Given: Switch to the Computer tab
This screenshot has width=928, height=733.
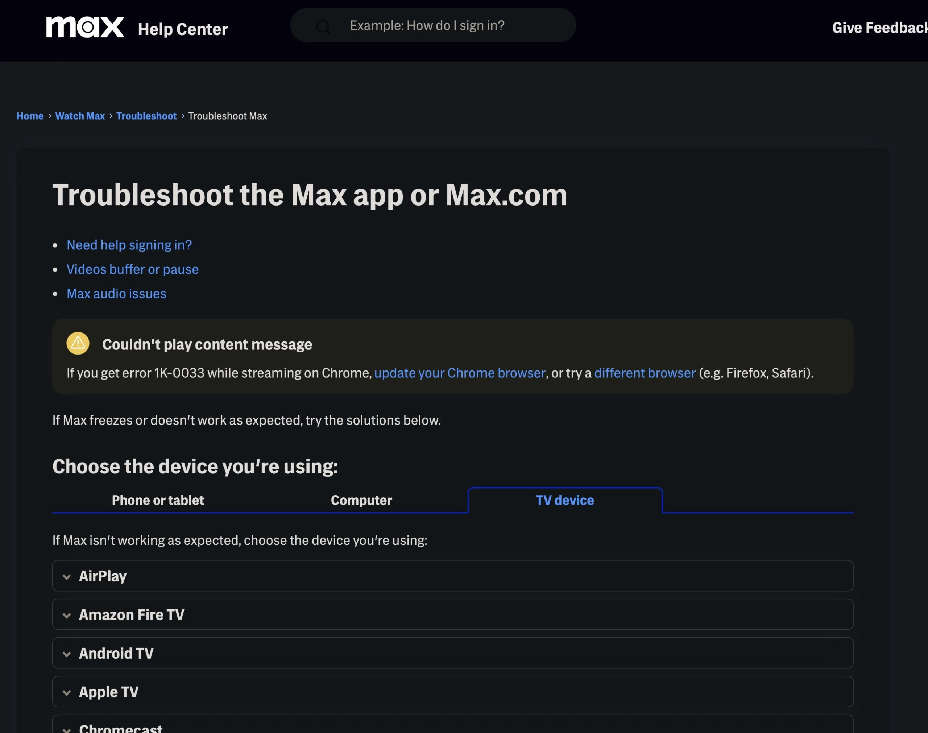Looking at the screenshot, I should pyautogui.click(x=361, y=500).
